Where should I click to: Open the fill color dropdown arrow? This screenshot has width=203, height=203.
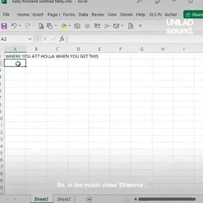click(x=69, y=25)
